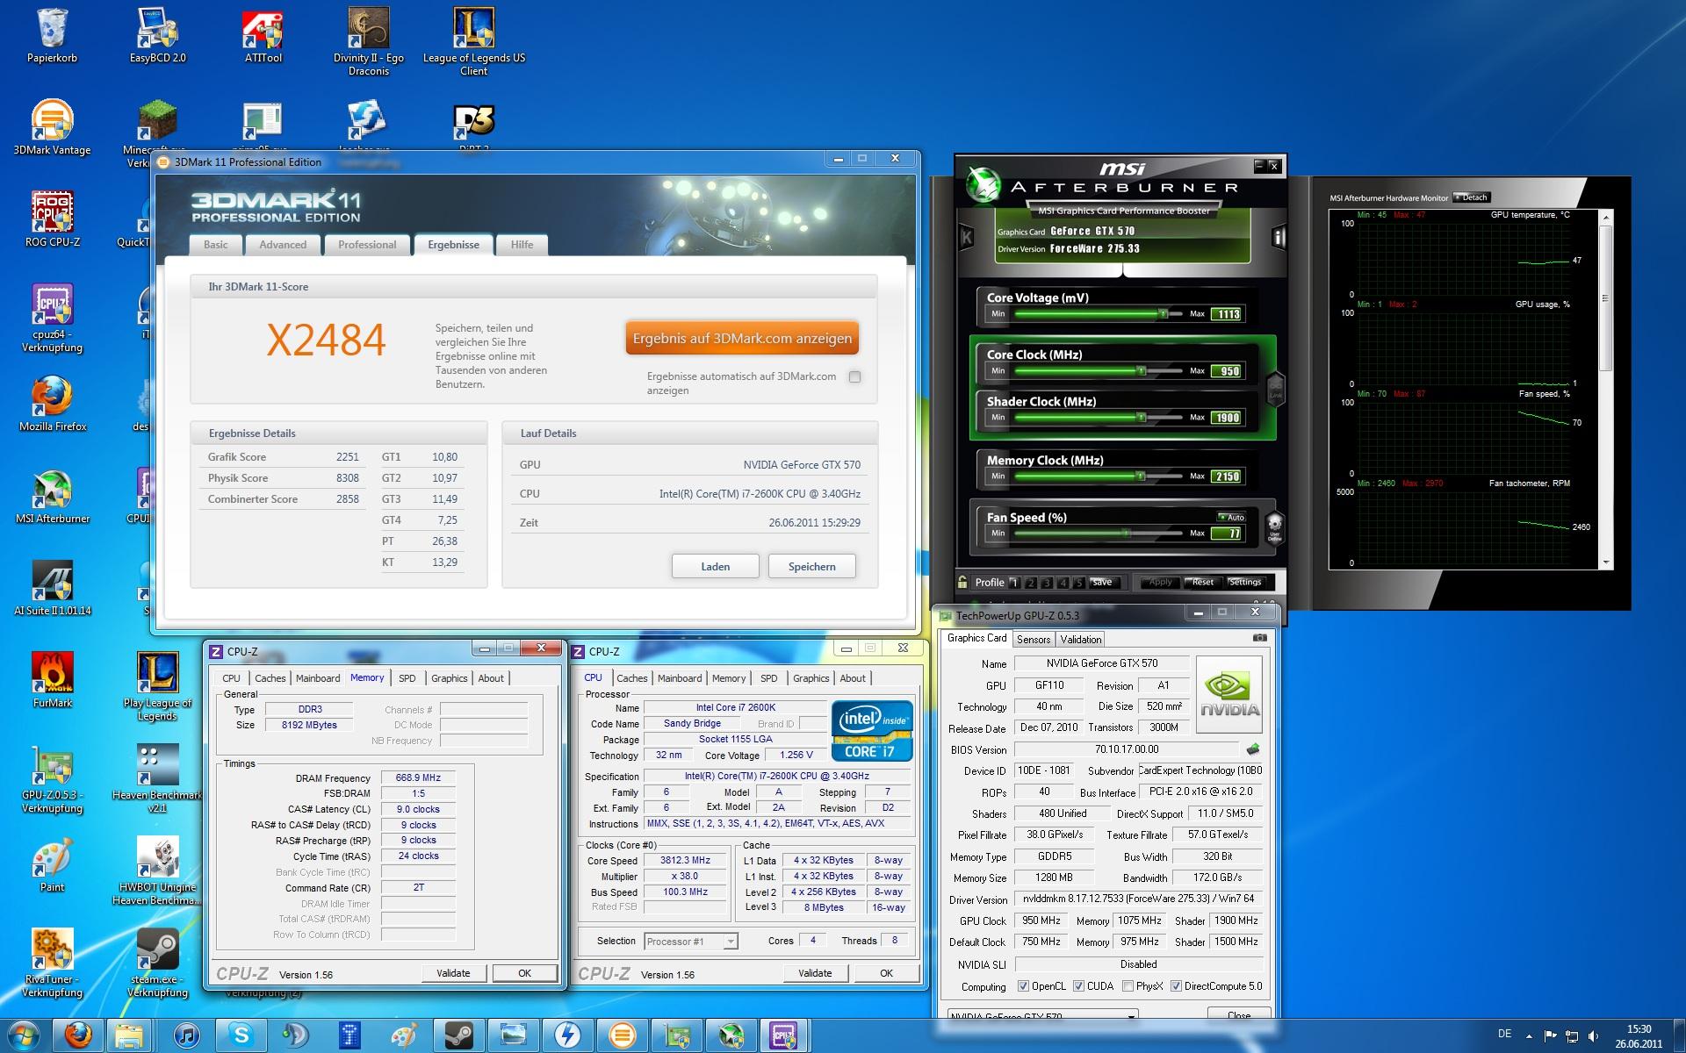Open Caches tab in the right CPU-Z window

631,678
